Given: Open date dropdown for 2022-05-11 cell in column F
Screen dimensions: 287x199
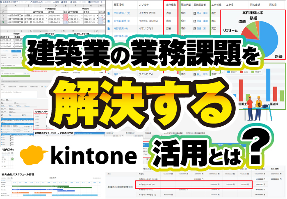Looking at the screenshot, I should 82,16.
